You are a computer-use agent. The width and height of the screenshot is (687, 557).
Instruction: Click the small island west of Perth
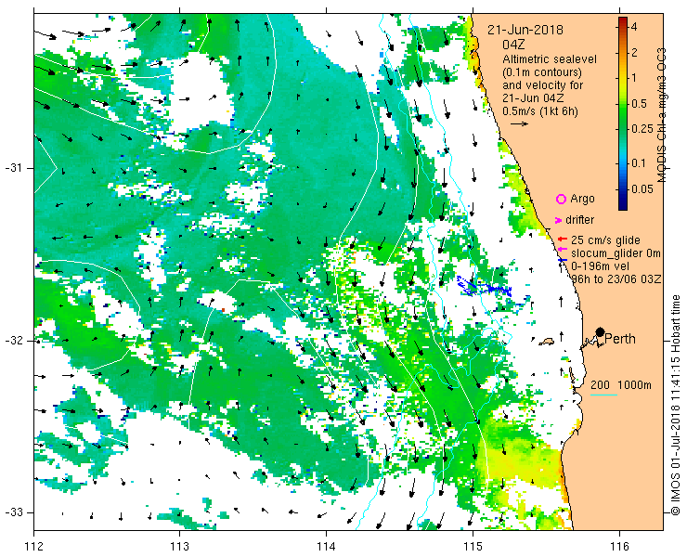pyautogui.click(x=547, y=341)
